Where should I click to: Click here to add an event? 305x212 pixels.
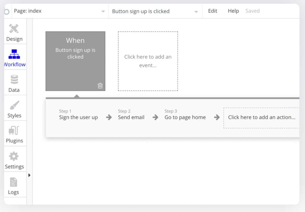point(148,61)
